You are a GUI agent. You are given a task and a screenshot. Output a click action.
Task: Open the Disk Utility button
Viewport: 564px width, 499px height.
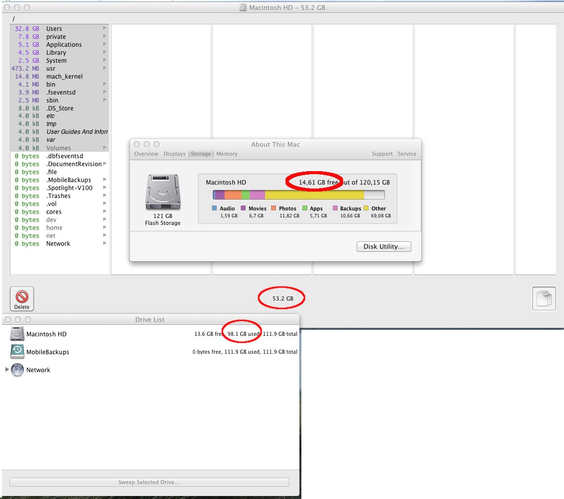pyautogui.click(x=383, y=247)
